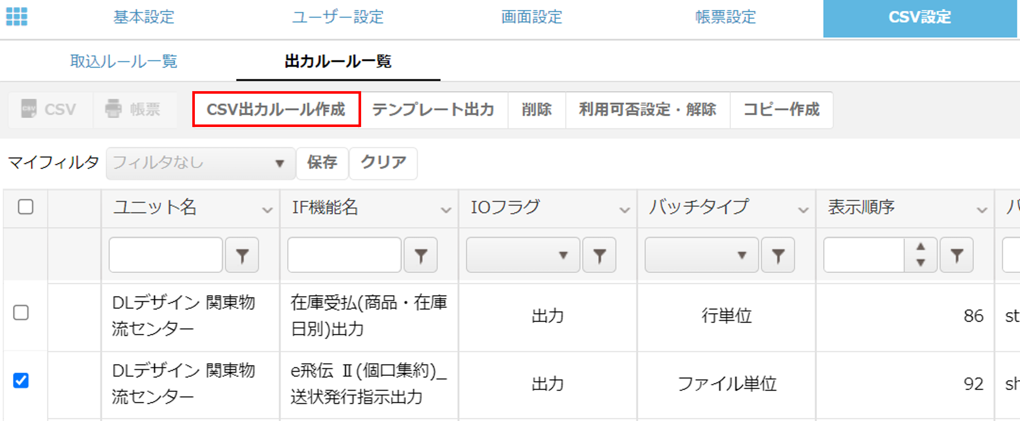Apply filter on 表示順序 column

point(957,255)
